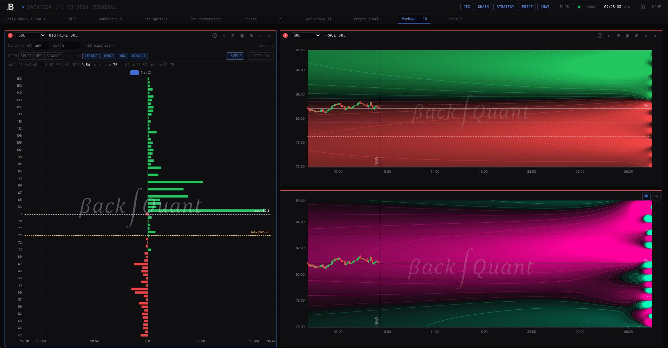Switch the TRACE SOL panel to grid layout

(637, 35)
